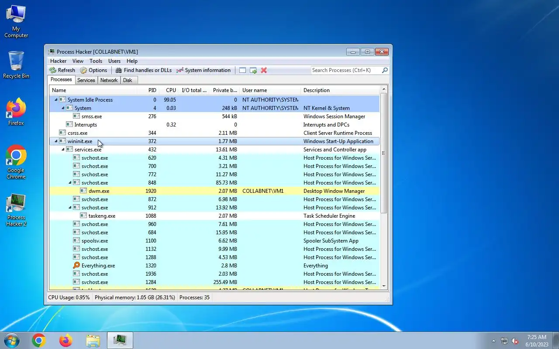The height and width of the screenshot is (349, 559).
Task: Select red X Find window and kill icon
Action: click(x=264, y=70)
